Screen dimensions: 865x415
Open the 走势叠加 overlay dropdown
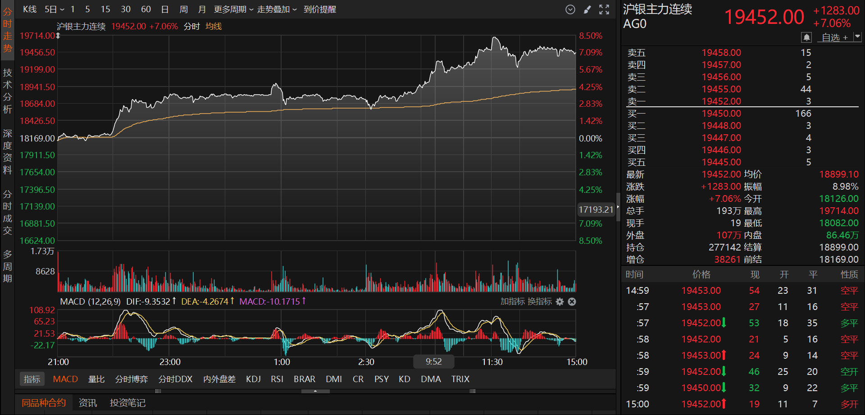(x=277, y=9)
